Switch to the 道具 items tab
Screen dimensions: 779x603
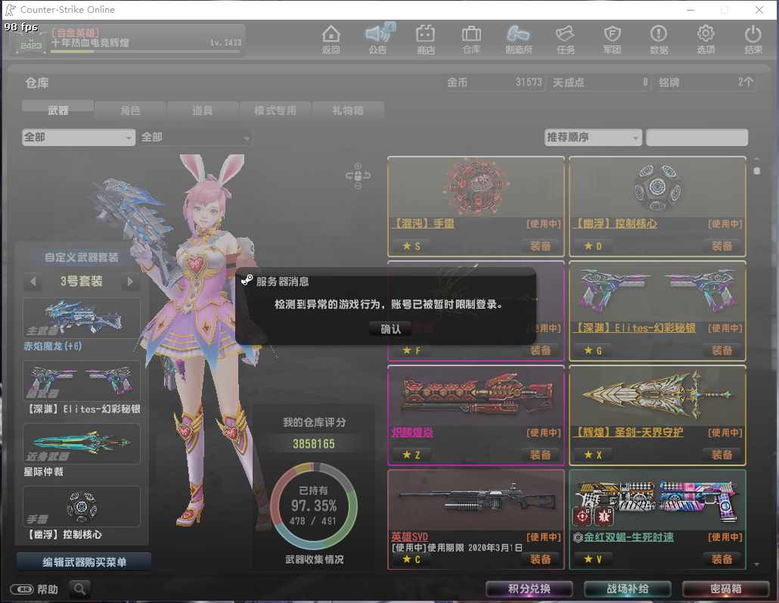[203, 110]
